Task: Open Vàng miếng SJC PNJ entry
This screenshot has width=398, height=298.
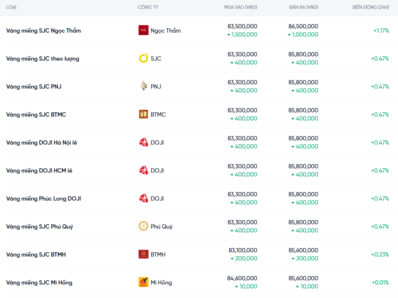Action: pos(34,86)
